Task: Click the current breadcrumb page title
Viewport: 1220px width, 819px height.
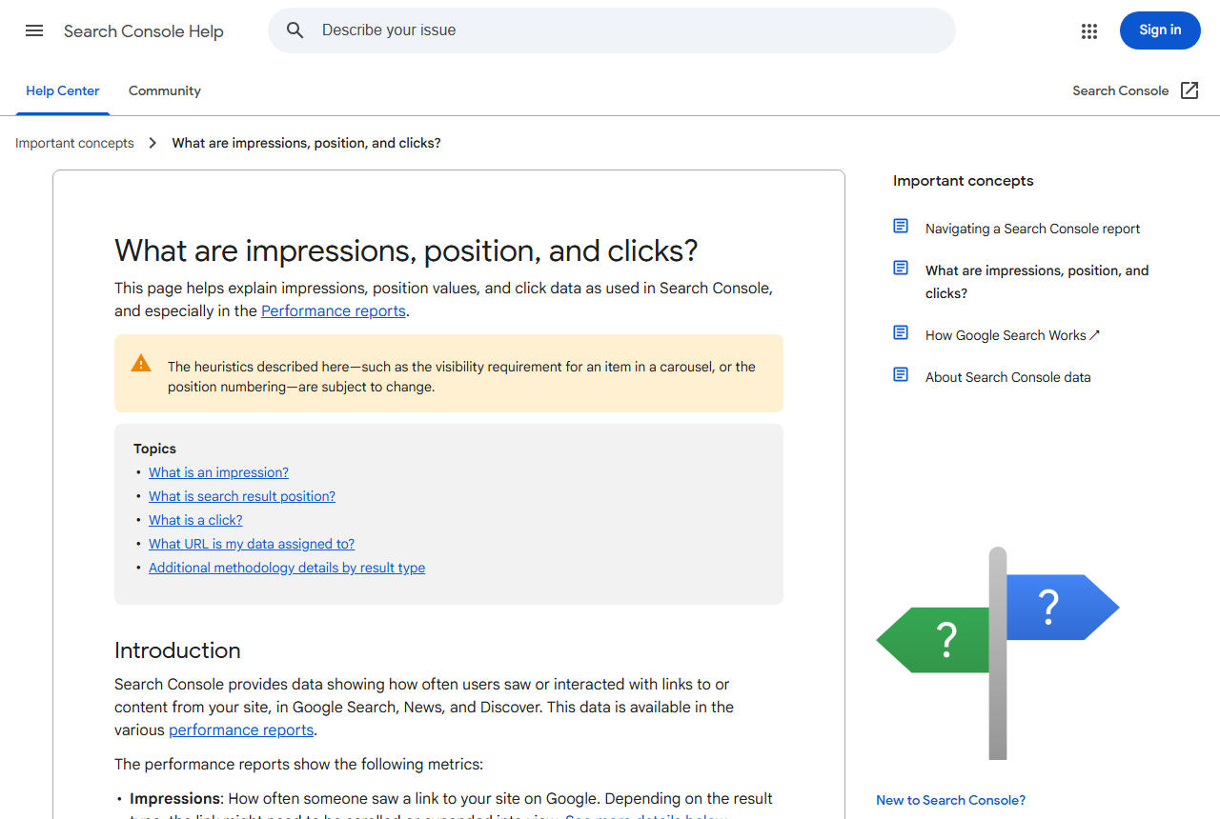Action: click(306, 143)
